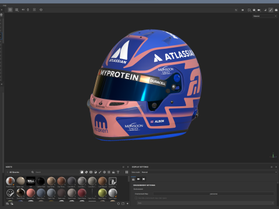
Task: Filter assets by half-shaded circle filters icon
Action: [x=95, y=172]
